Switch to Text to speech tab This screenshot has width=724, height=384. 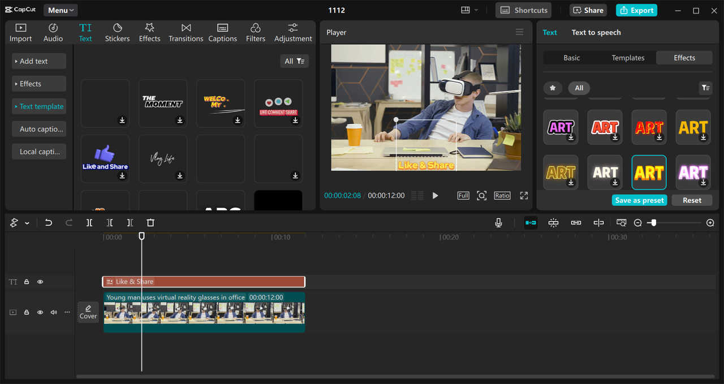click(596, 32)
